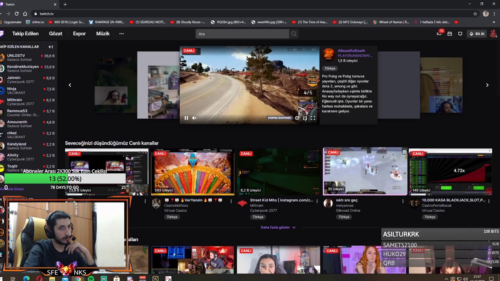Open the Gözat browse tab
The height and width of the screenshot is (281, 500).
[55, 34]
